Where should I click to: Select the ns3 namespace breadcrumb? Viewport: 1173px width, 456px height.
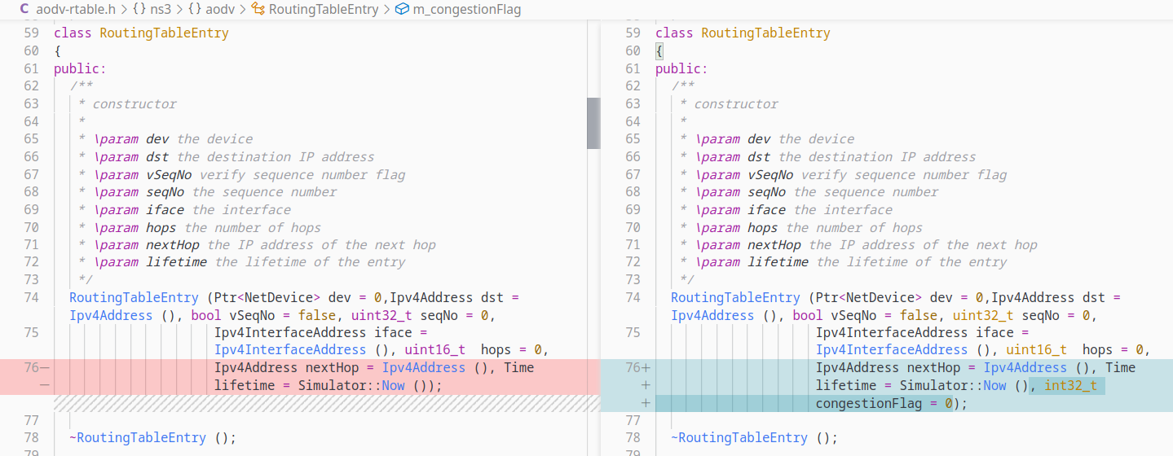(161, 10)
